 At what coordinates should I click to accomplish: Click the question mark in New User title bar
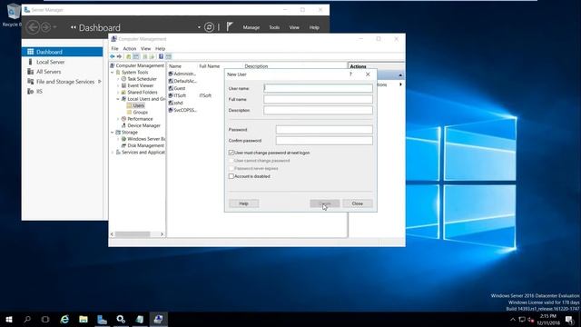[351, 74]
